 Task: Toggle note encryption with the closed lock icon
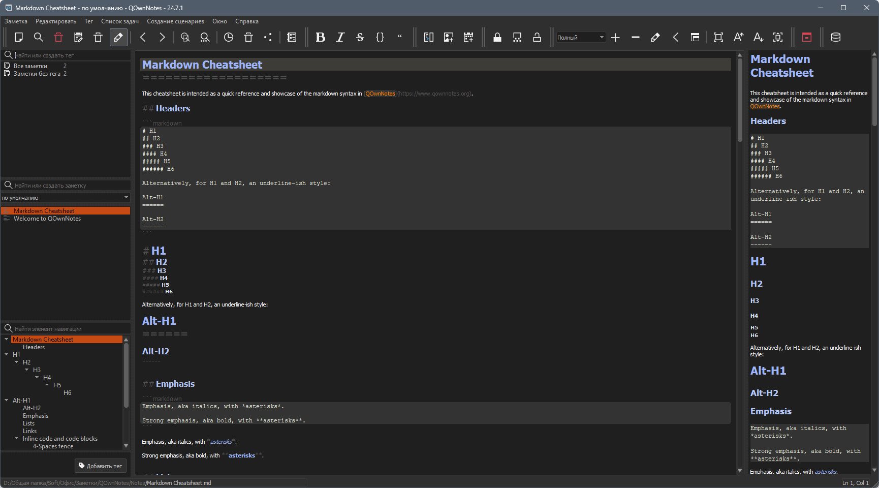[497, 37]
